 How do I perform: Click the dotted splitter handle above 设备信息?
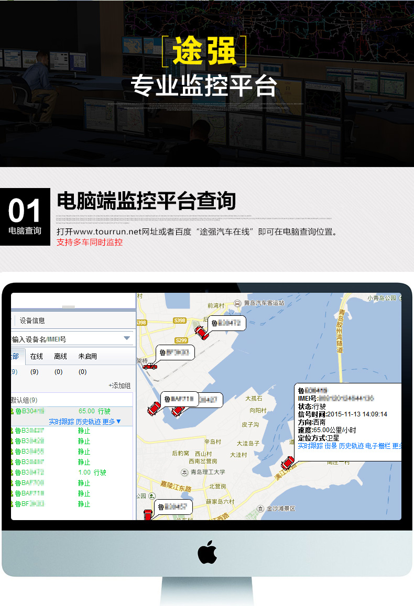click(69, 307)
